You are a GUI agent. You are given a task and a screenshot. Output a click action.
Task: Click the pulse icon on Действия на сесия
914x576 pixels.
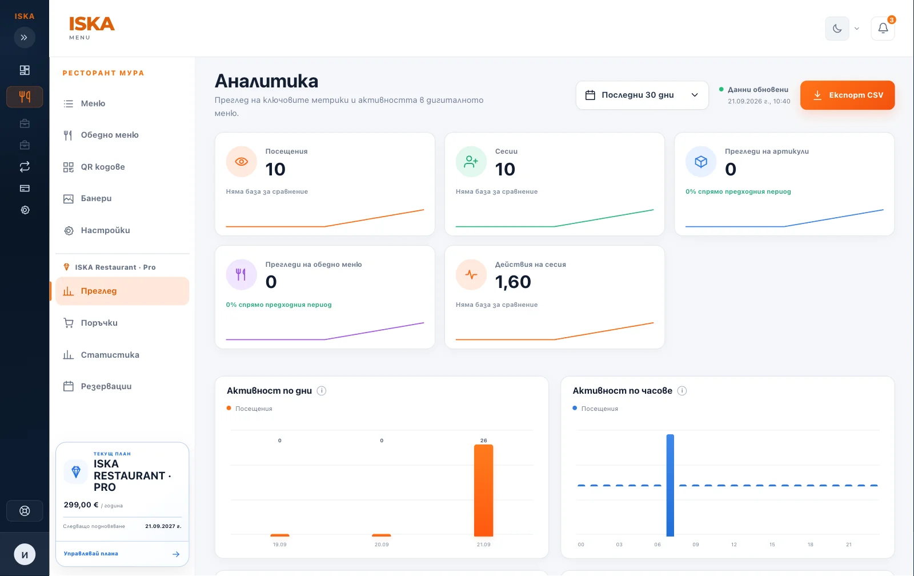(471, 275)
